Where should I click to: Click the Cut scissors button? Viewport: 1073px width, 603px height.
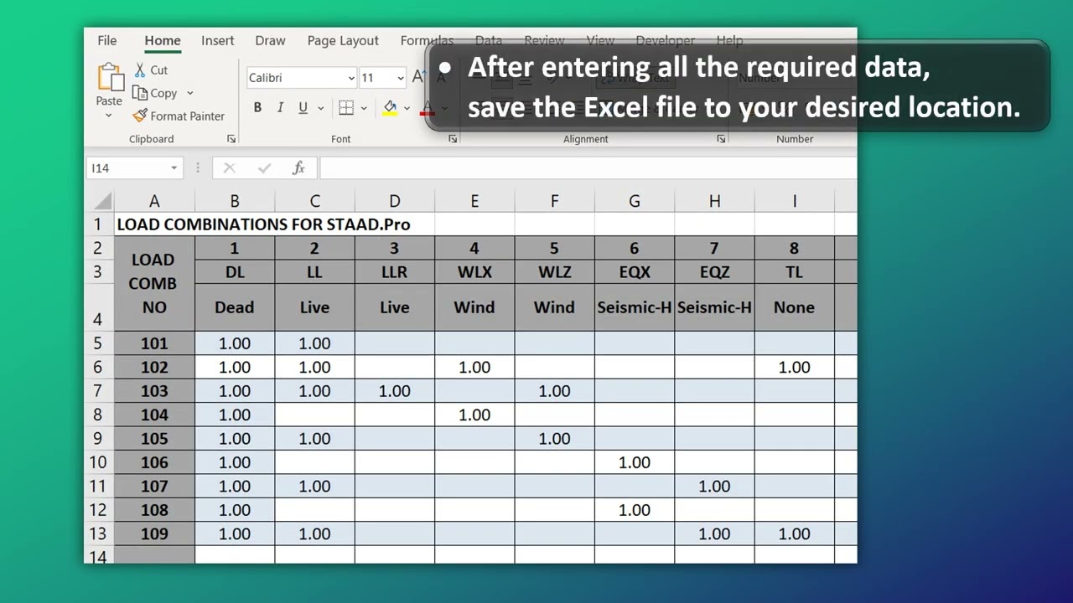point(151,70)
